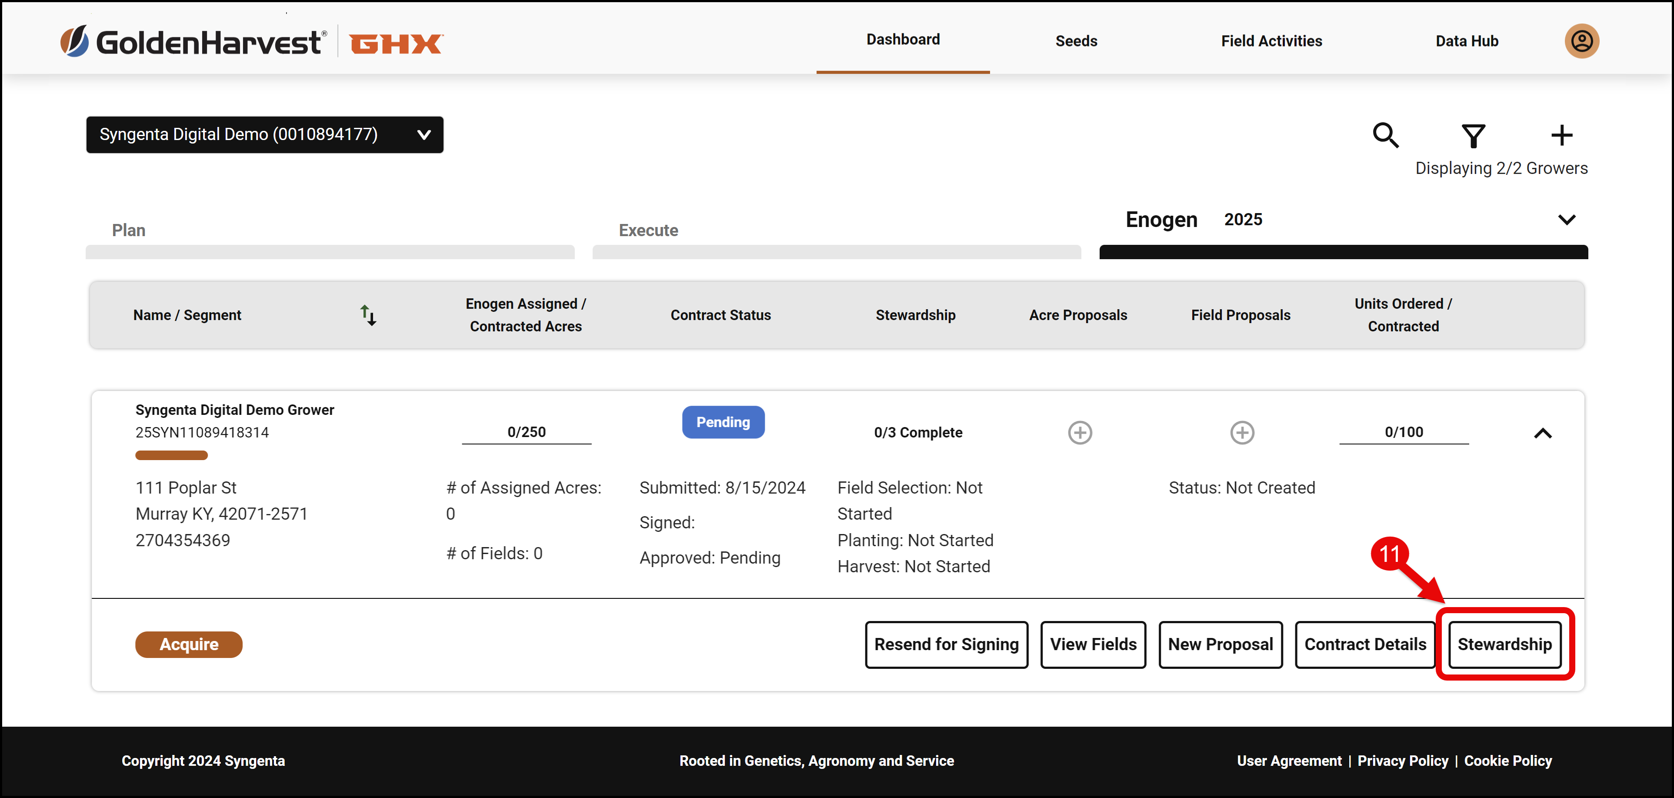This screenshot has height=798, width=1674.
Task: Open Contract Details
Action: 1365,644
